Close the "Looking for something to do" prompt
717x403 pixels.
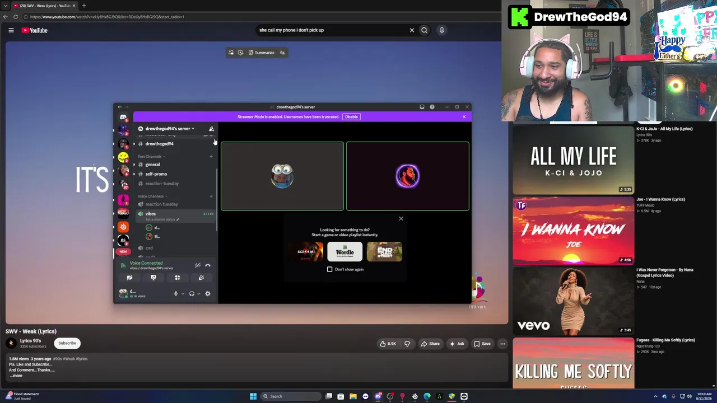coord(401,218)
